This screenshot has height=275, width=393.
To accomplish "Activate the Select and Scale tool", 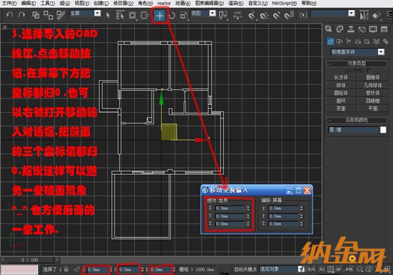I will (183, 16).
